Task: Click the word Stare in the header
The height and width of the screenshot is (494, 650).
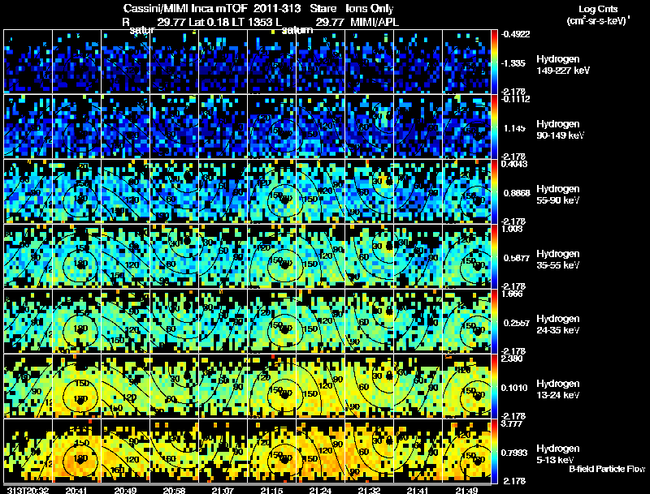Action: (323, 9)
